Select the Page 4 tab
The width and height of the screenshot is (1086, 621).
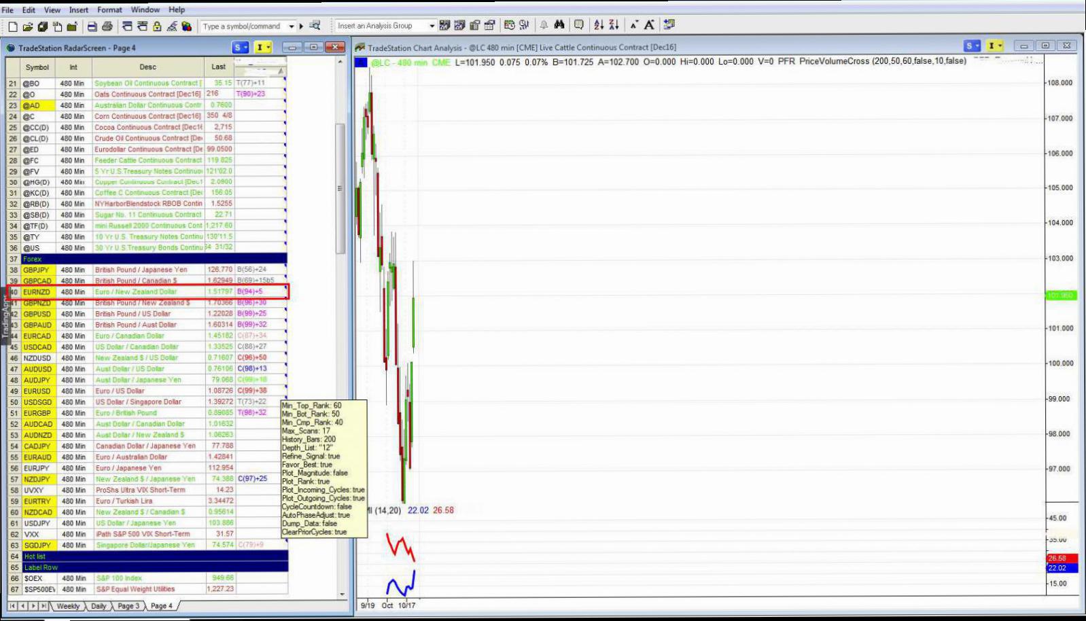(x=162, y=606)
